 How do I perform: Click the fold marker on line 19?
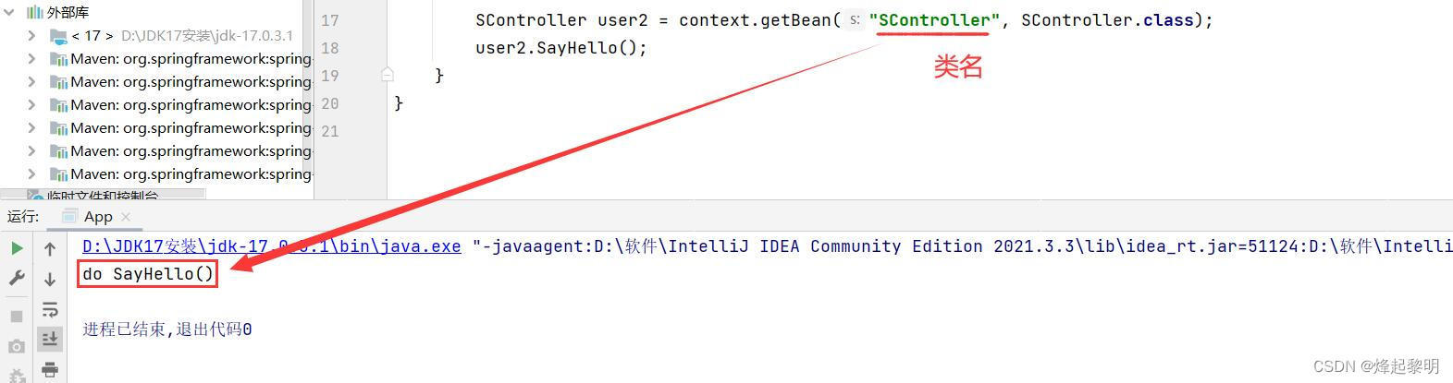tap(388, 75)
